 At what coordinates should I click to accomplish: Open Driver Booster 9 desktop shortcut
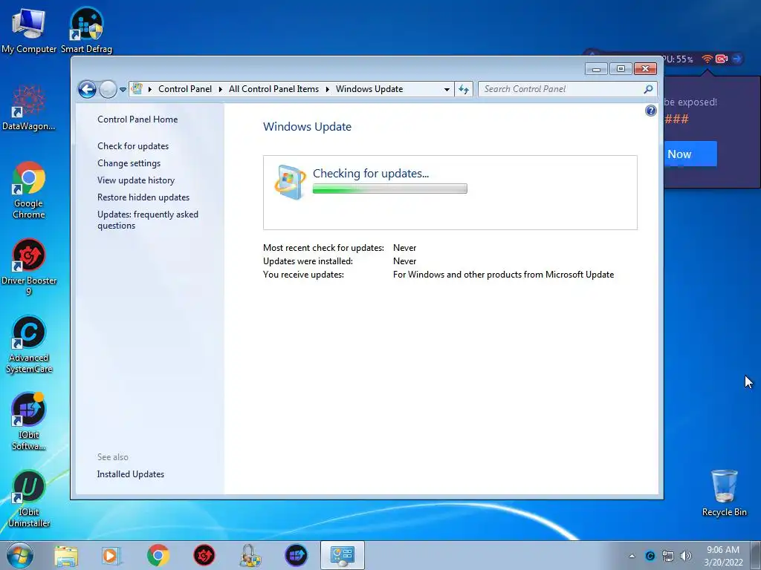[28, 266]
